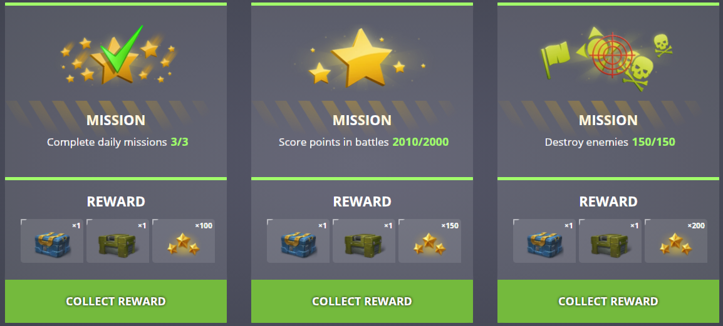
Task: Click the big gold star mission icon
Action: (x=362, y=58)
